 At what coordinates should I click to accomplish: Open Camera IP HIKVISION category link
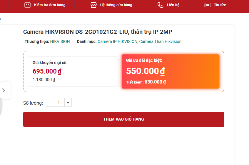[117, 41]
